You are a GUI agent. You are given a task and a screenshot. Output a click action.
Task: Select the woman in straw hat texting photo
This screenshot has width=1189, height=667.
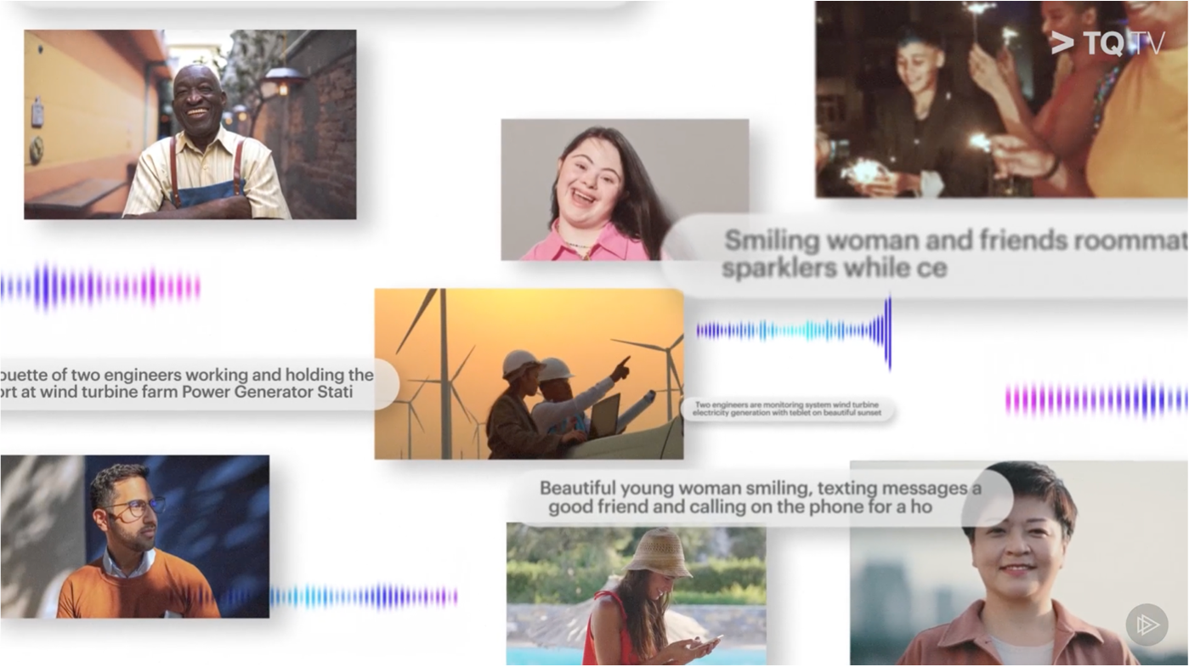pos(636,594)
